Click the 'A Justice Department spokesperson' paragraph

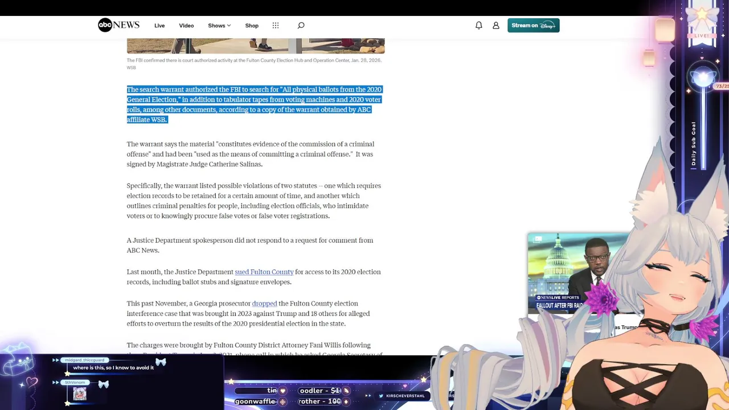click(250, 245)
